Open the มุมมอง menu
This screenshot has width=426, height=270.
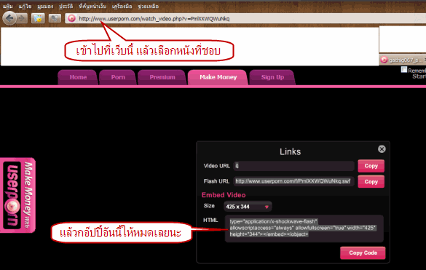45,7
